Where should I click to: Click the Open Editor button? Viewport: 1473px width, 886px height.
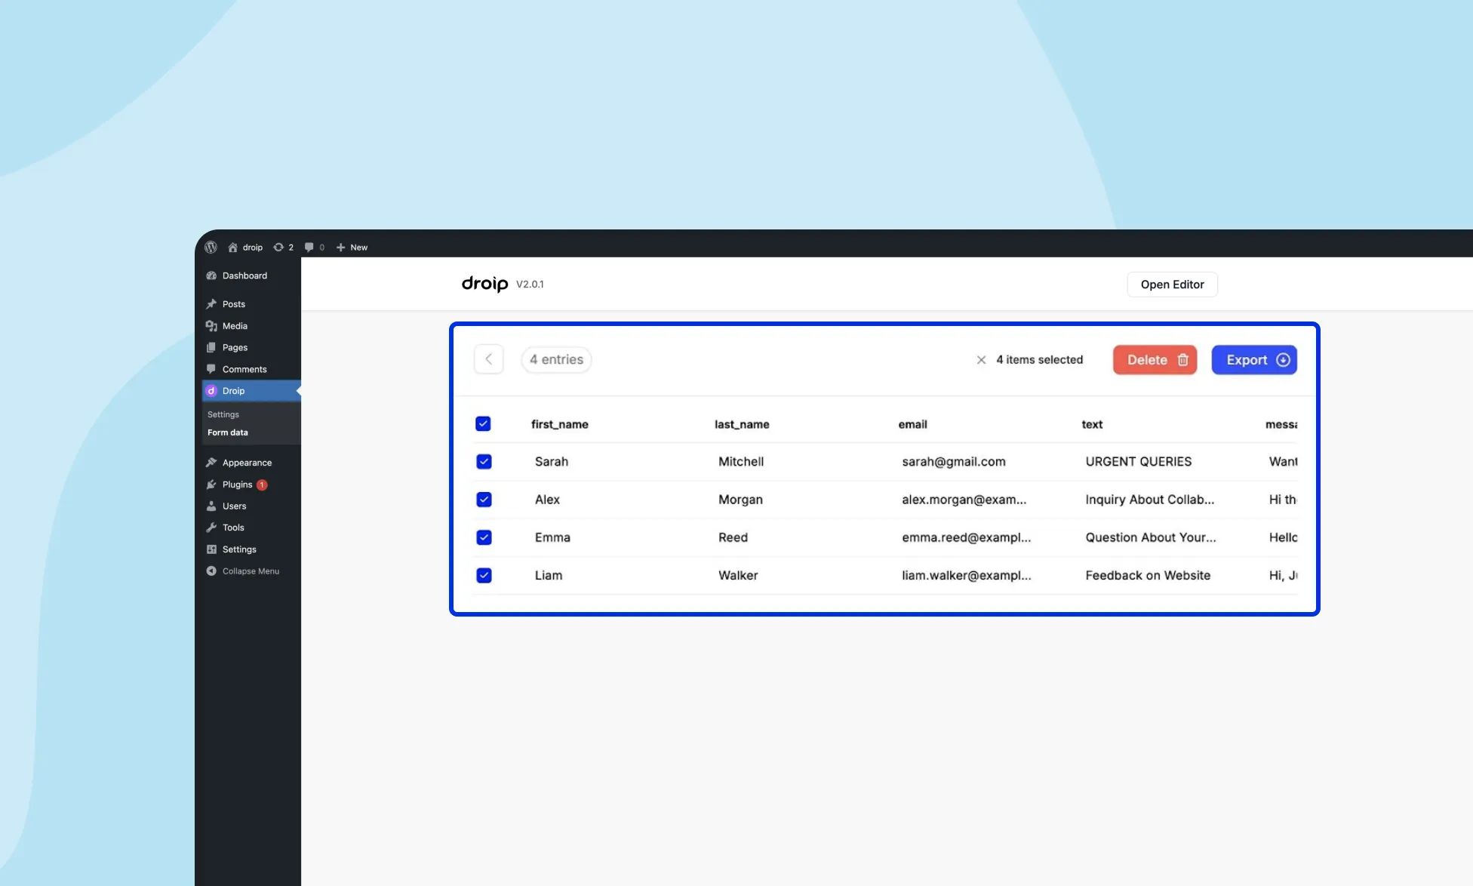pyautogui.click(x=1172, y=285)
